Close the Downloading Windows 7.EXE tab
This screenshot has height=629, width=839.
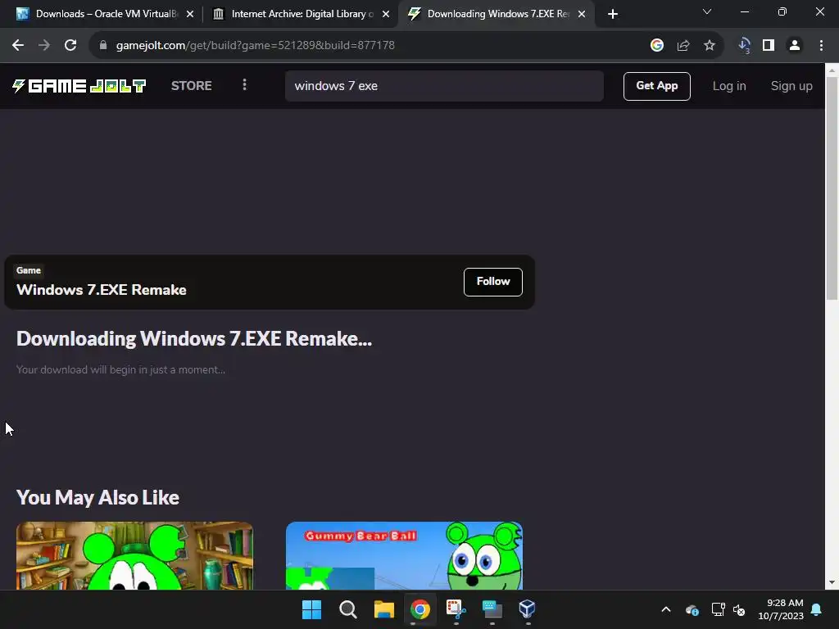point(582,14)
